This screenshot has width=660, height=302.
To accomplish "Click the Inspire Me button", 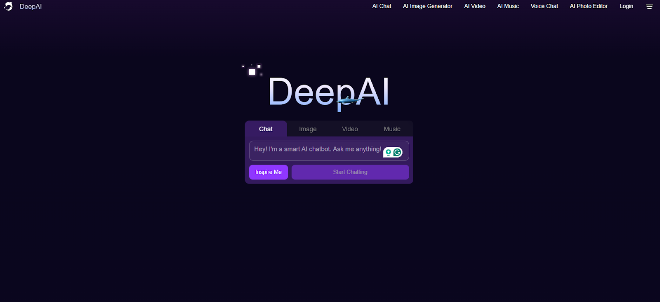I will click(x=269, y=172).
